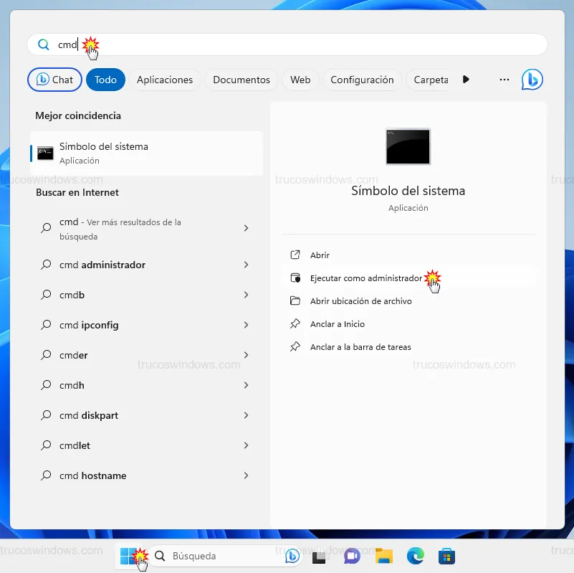Expand the 'cmd ipconfig' suggestion chevron
This screenshot has height=573, width=574.
coord(246,325)
